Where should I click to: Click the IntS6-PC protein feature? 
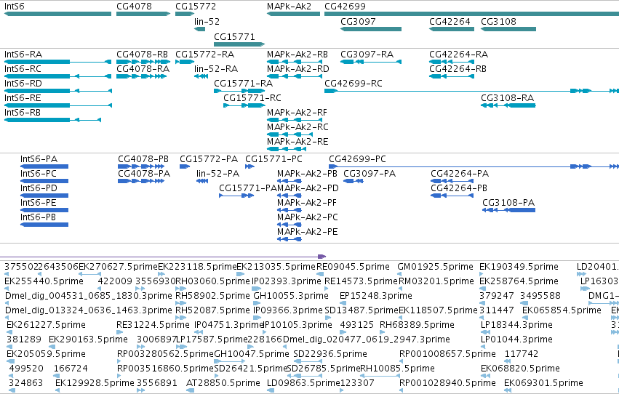point(44,181)
